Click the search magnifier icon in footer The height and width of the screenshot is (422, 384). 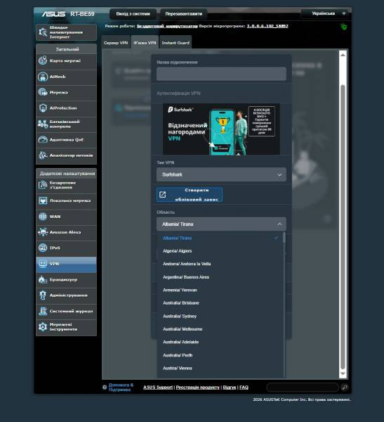tap(345, 388)
